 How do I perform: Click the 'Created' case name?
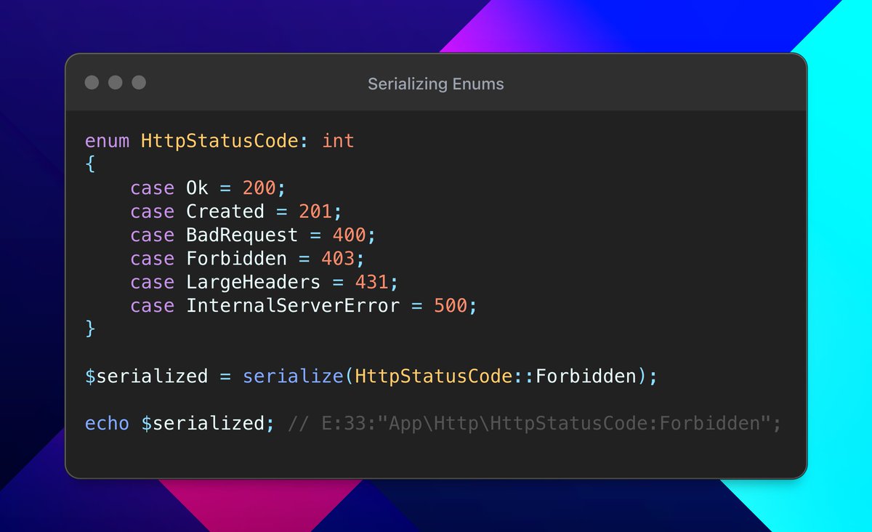pos(225,211)
